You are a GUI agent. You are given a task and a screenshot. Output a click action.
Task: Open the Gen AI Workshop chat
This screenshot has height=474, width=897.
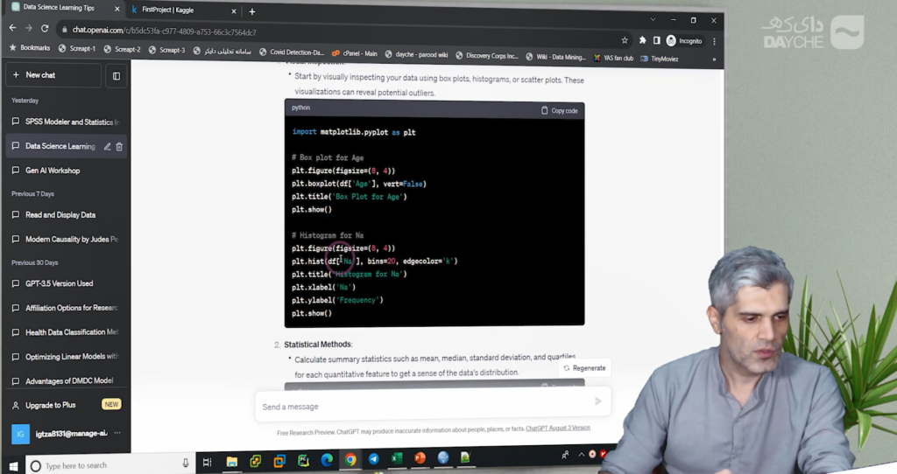click(53, 171)
